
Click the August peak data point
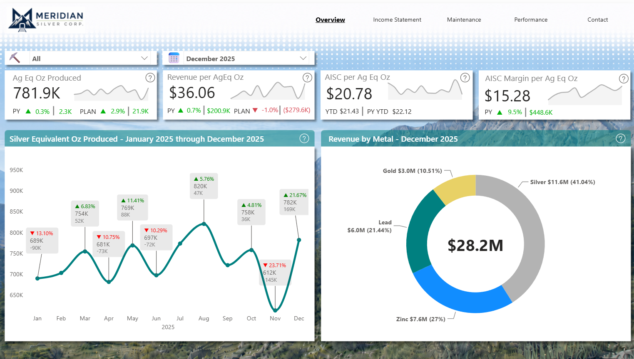[x=204, y=224]
